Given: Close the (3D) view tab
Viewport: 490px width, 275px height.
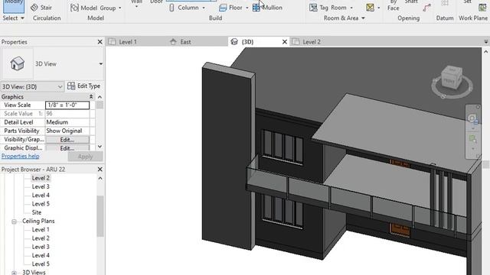Looking at the screenshot, I should click(x=284, y=42).
